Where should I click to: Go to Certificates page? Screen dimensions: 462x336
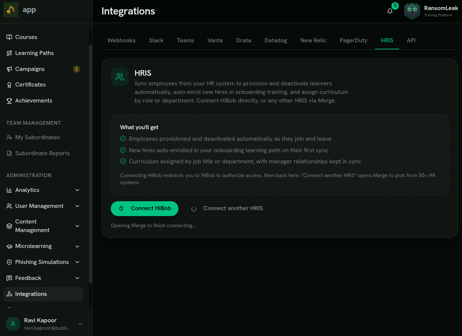point(43,85)
